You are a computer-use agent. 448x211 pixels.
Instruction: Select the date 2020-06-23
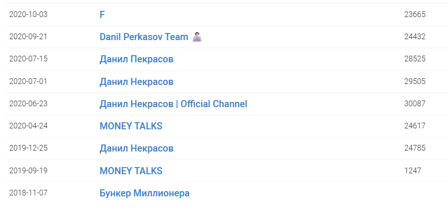[x=28, y=104]
